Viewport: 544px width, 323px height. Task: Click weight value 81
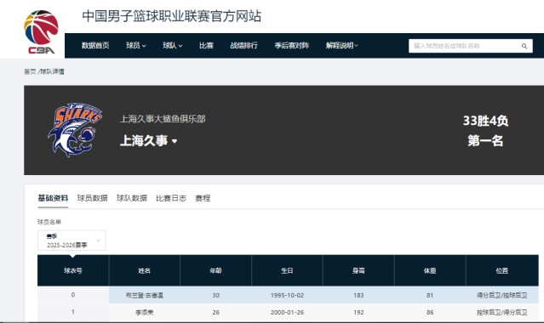[430, 295]
